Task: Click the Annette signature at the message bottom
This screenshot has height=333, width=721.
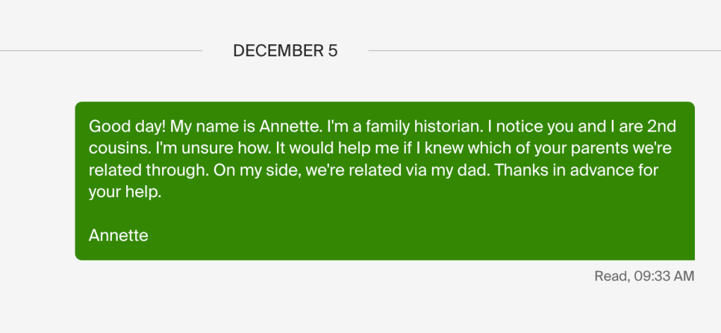Action: 118,236
